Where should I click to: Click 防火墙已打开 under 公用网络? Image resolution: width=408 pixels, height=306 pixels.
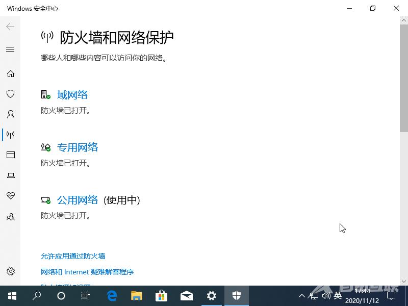point(66,215)
